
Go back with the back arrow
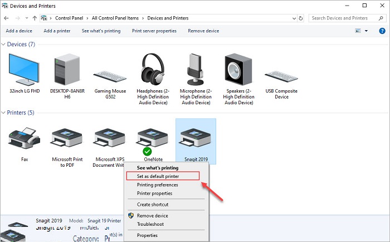pyautogui.click(x=6, y=18)
